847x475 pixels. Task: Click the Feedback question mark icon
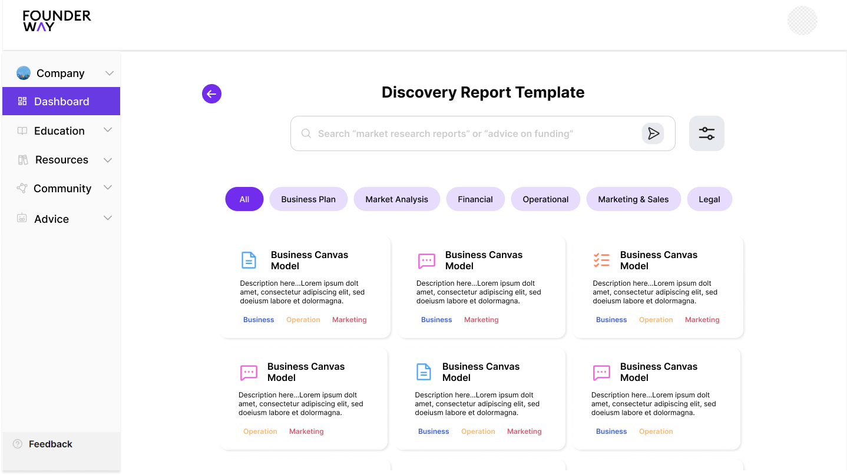18,444
